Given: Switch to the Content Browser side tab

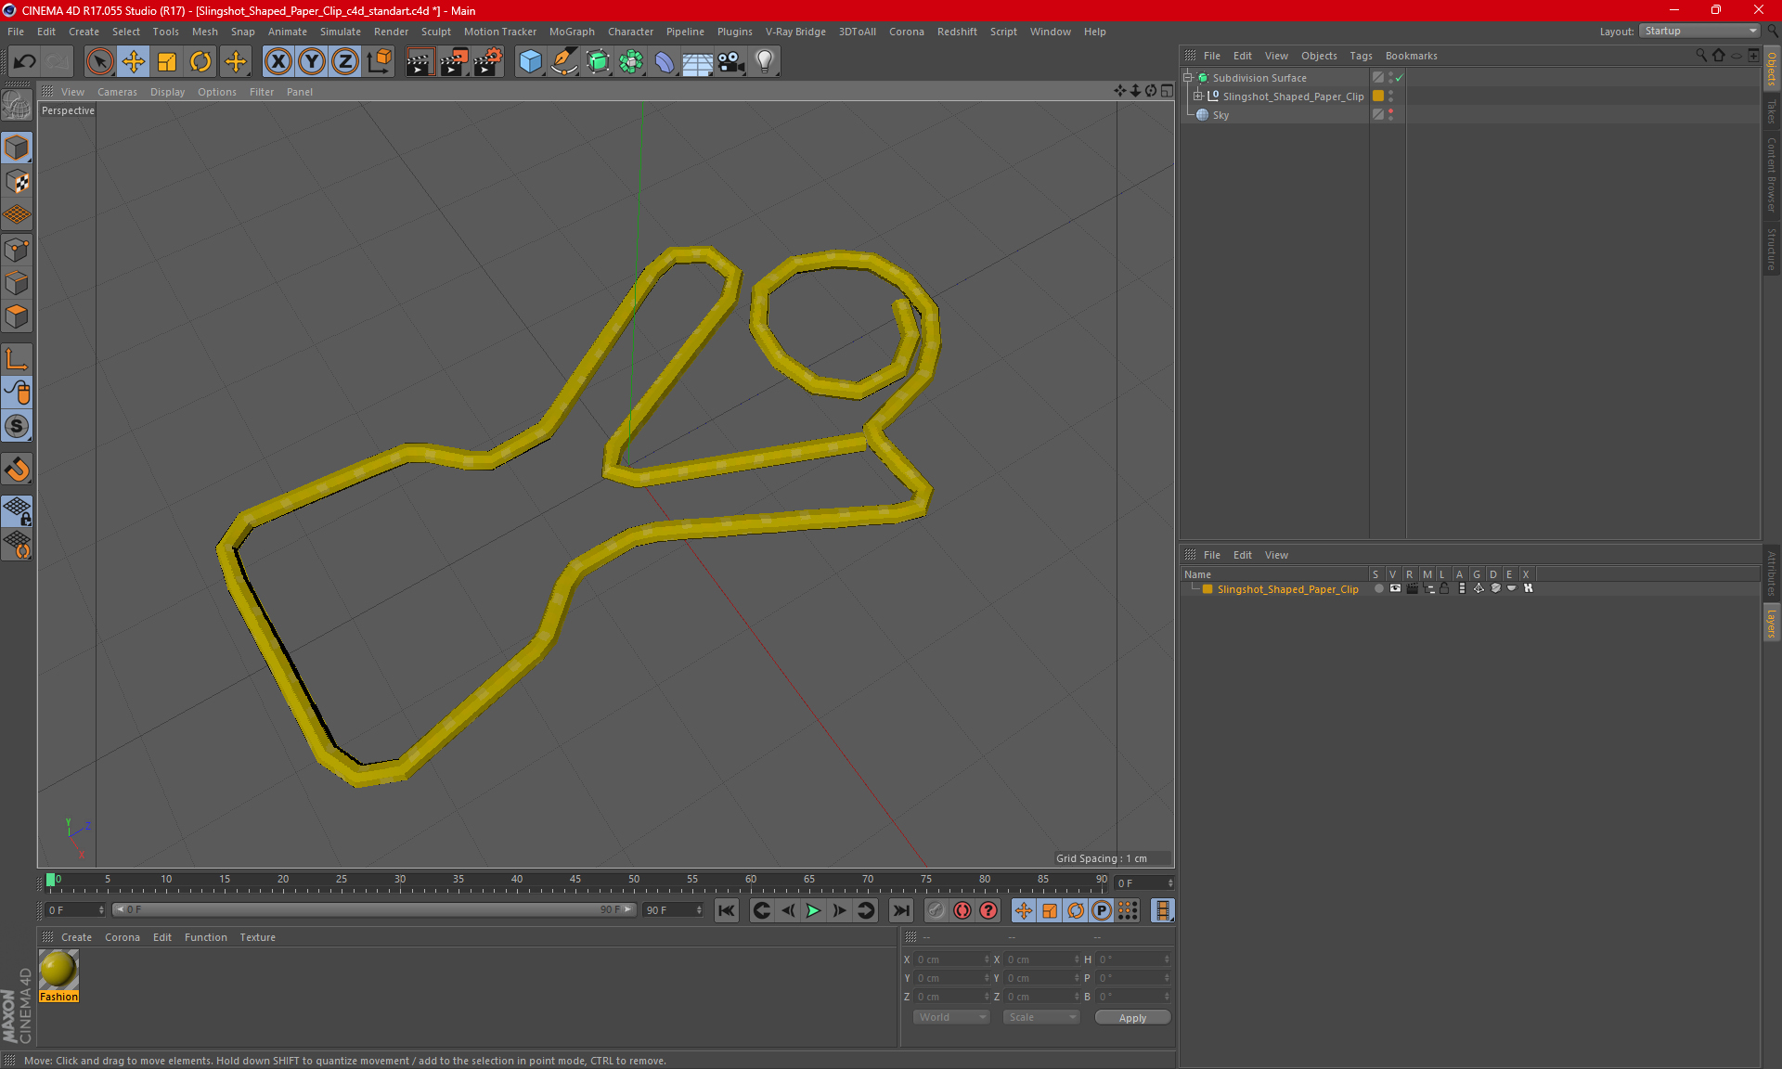Looking at the screenshot, I should pos(1771,174).
